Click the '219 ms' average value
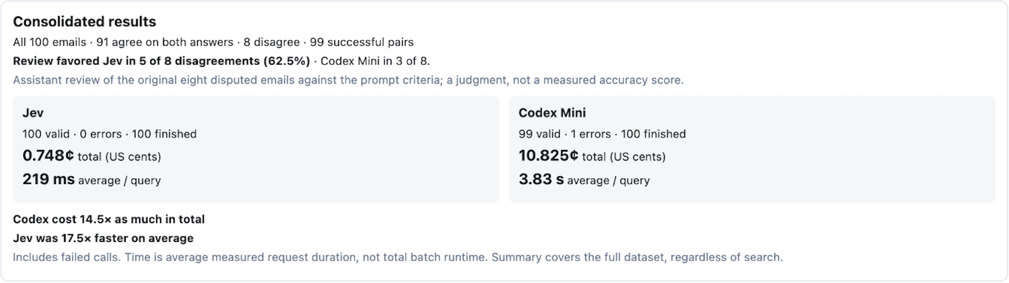 [49, 179]
